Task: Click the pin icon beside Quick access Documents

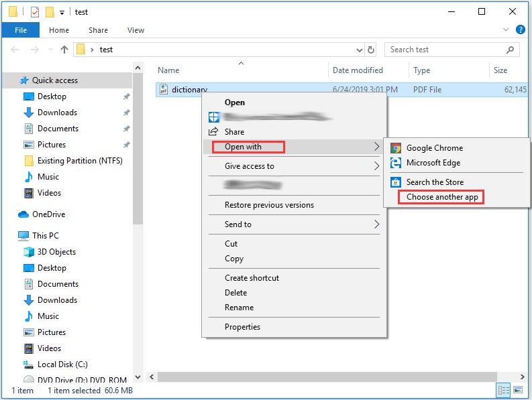Action: (127, 129)
